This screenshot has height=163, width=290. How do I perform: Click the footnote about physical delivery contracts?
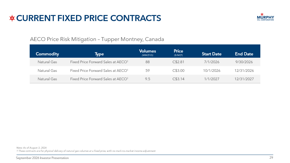[x=86, y=151]
